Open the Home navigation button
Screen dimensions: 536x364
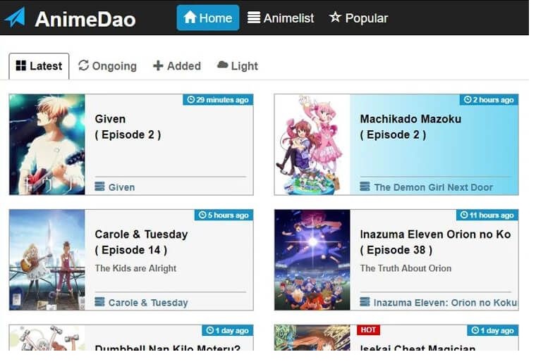point(208,18)
